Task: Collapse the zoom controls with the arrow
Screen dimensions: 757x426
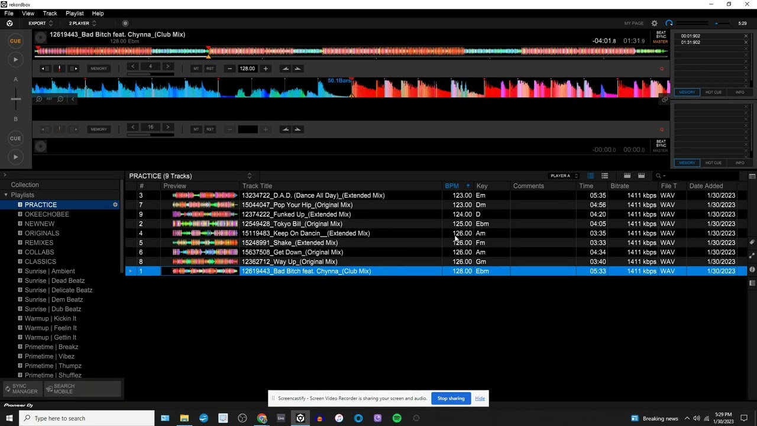Action: (x=73, y=99)
